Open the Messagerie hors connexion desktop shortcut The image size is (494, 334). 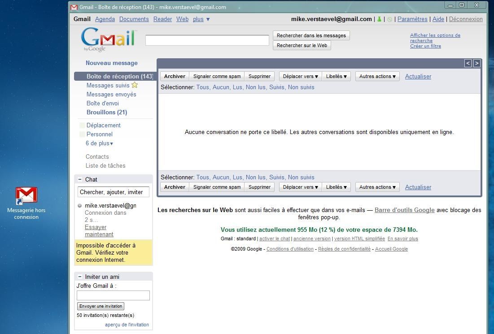(x=26, y=203)
